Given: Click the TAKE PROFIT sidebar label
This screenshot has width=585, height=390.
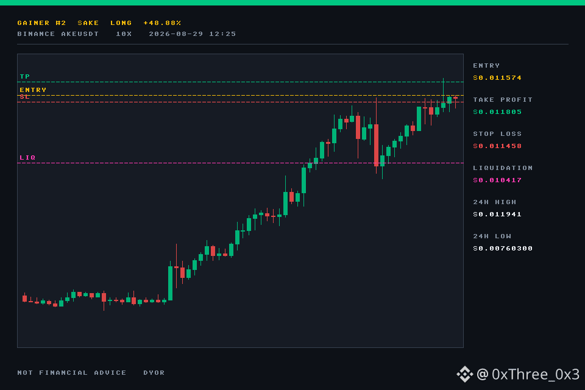Looking at the screenshot, I should pyautogui.click(x=503, y=100).
